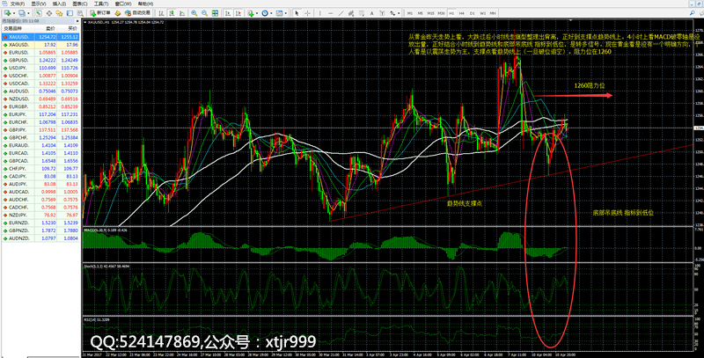Toggle chart auto scroll
Screen dimensions: 704x358
click(x=228, y=13)
